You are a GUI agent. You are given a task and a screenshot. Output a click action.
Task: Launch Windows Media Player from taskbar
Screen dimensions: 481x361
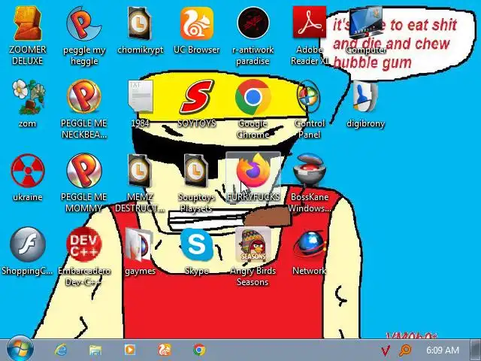130,350
